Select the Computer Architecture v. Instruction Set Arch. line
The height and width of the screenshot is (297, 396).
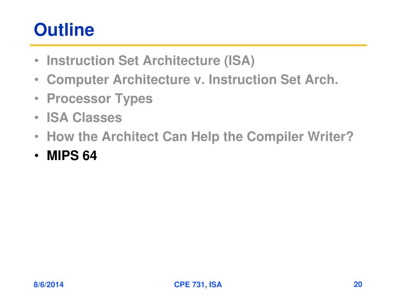[192, 80]
